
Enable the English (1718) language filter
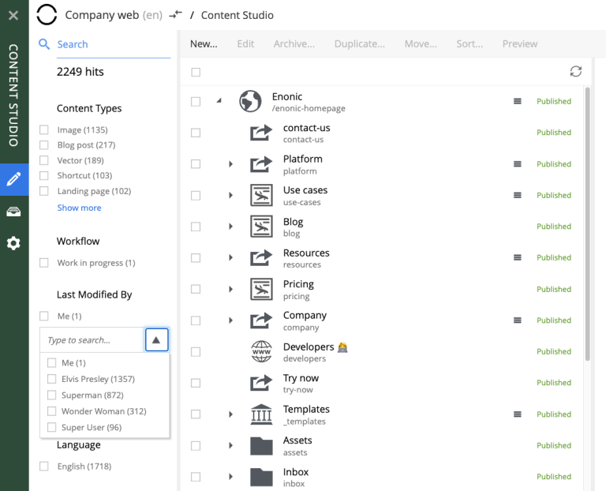coord(44,467)
